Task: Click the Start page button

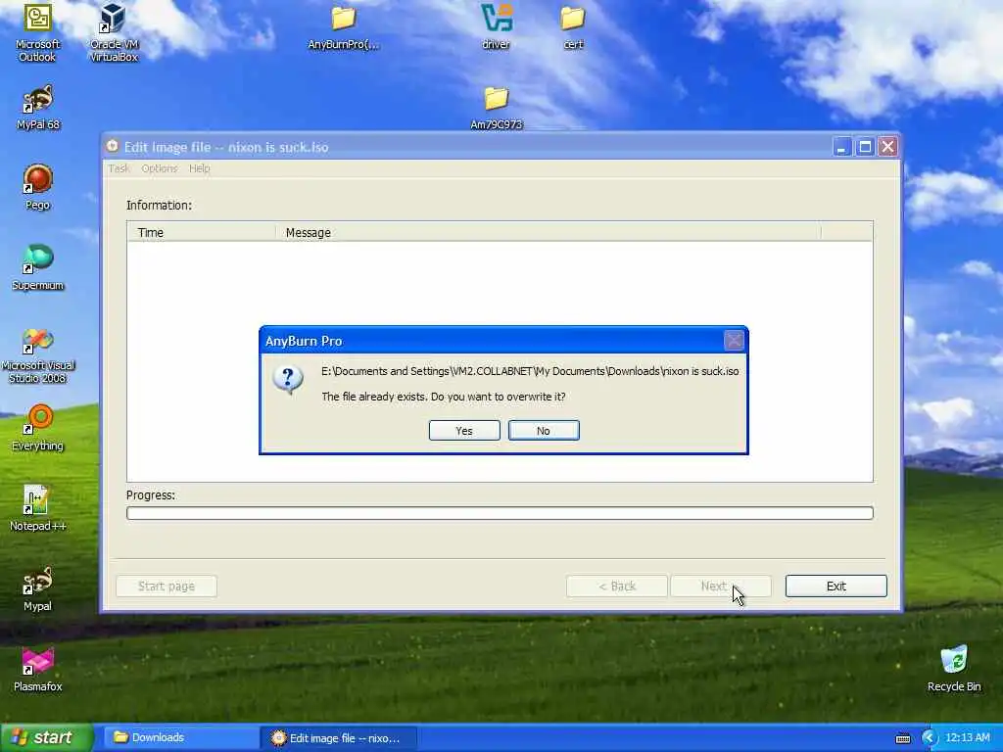Action: [167, 586]
